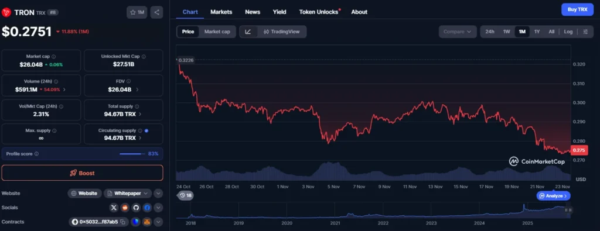600x231 pixels.
Task: Click the verified badge on Circulating supply
Action: tap(146, 130)
